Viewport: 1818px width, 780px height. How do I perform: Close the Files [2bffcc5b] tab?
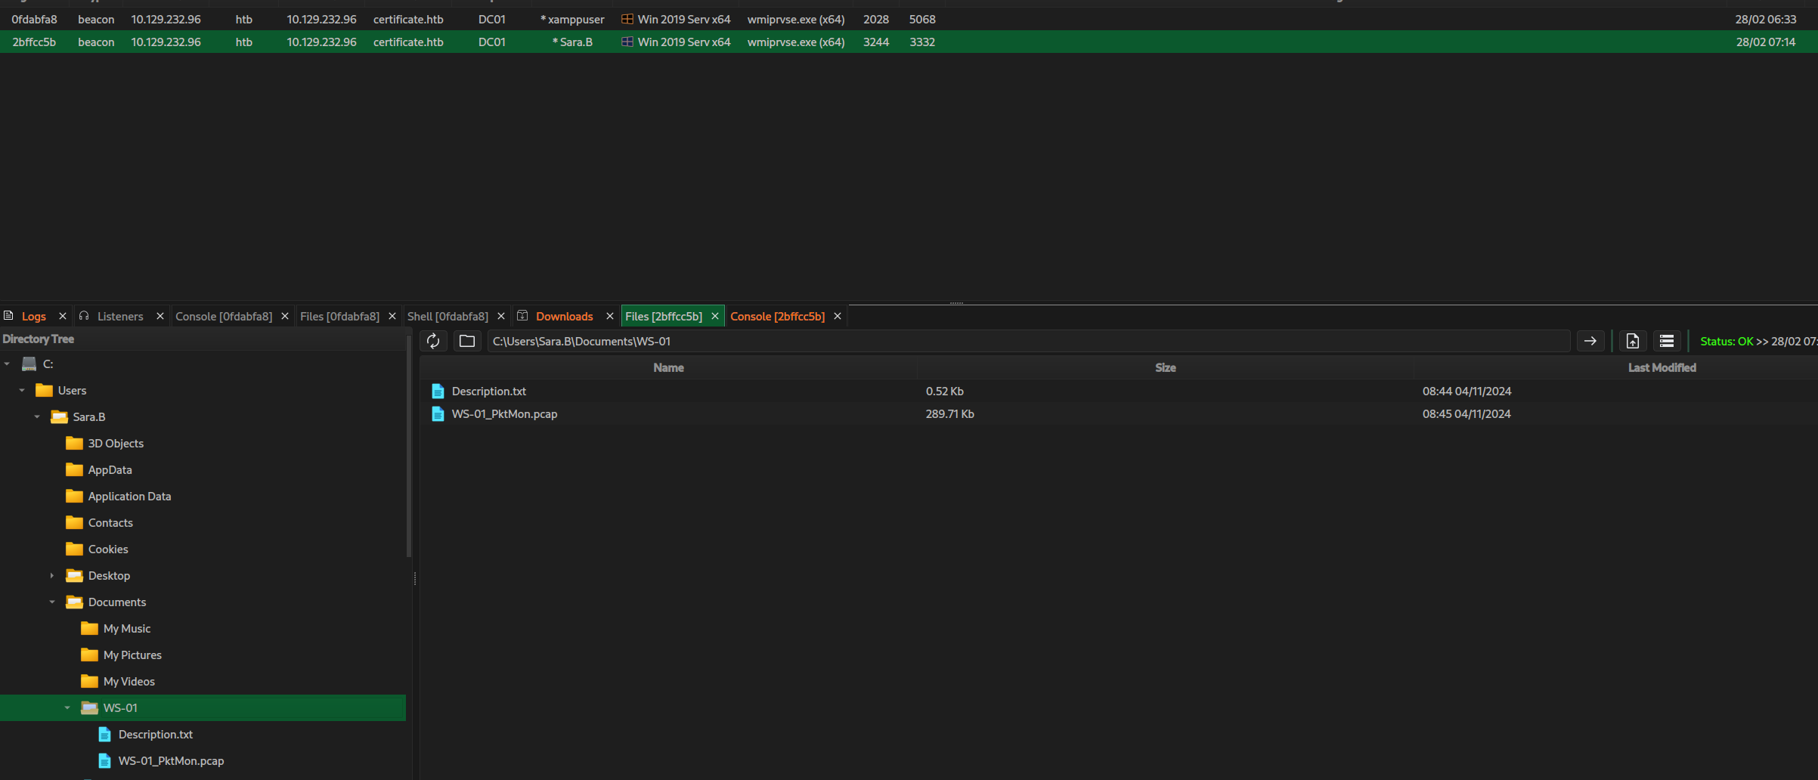coord(714,316)
